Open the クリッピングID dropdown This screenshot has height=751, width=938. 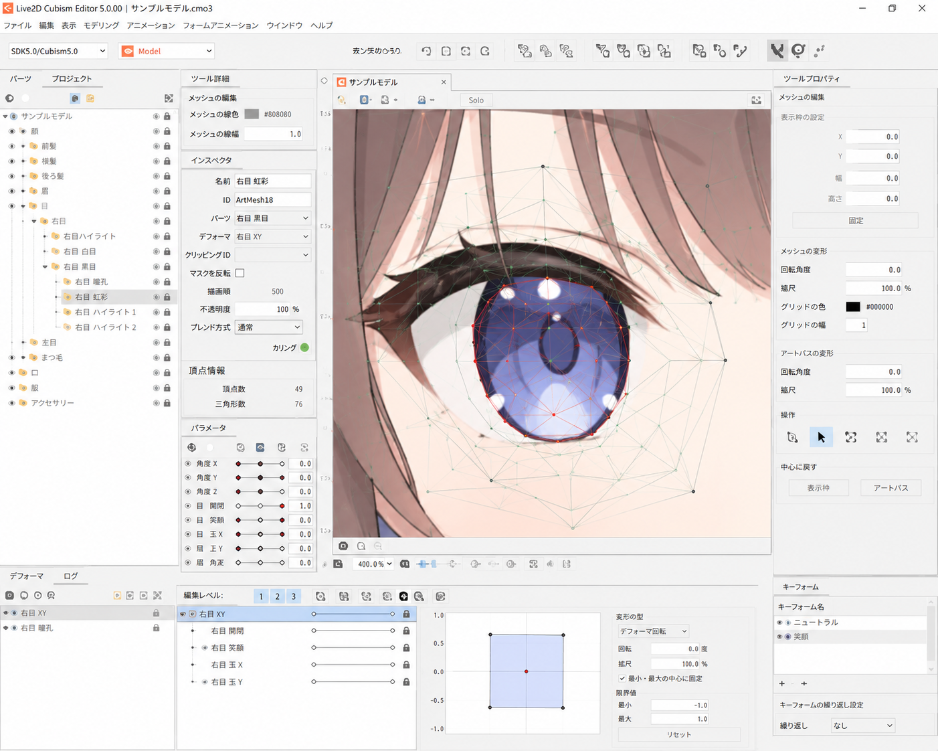click(272, 255)
